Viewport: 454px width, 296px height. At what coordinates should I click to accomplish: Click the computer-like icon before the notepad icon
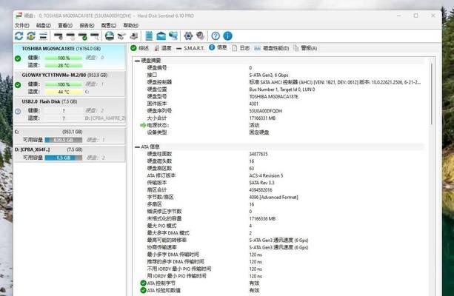134,36
